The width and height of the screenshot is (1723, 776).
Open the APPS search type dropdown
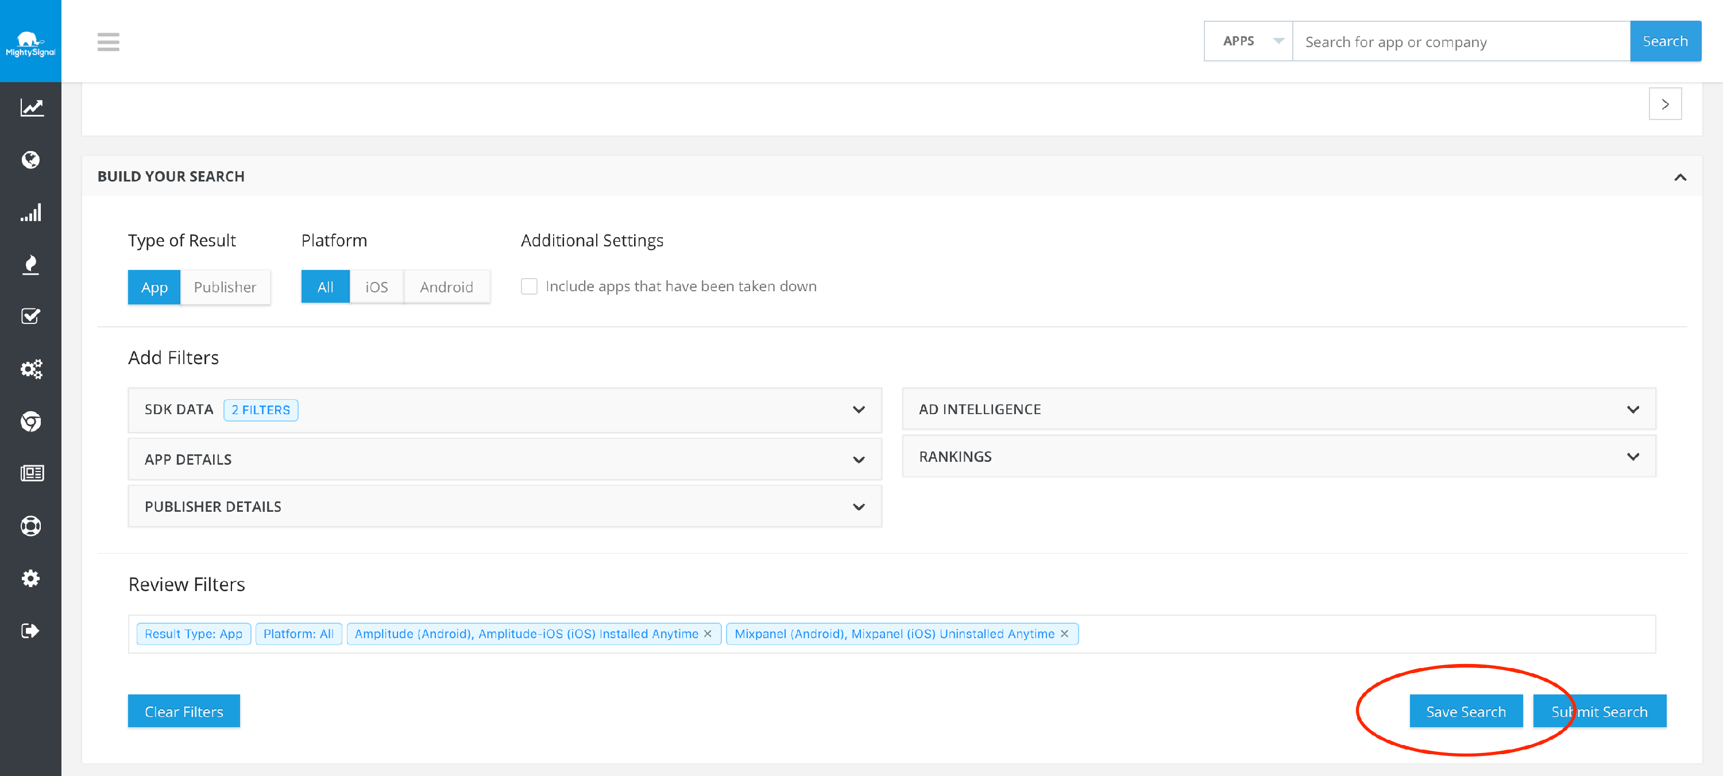coord(1248,41)
